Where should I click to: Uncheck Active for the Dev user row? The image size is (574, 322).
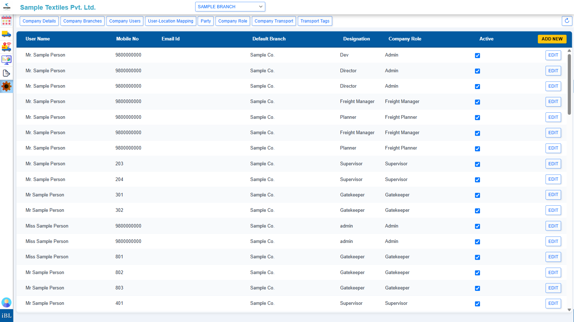[477, 55]
